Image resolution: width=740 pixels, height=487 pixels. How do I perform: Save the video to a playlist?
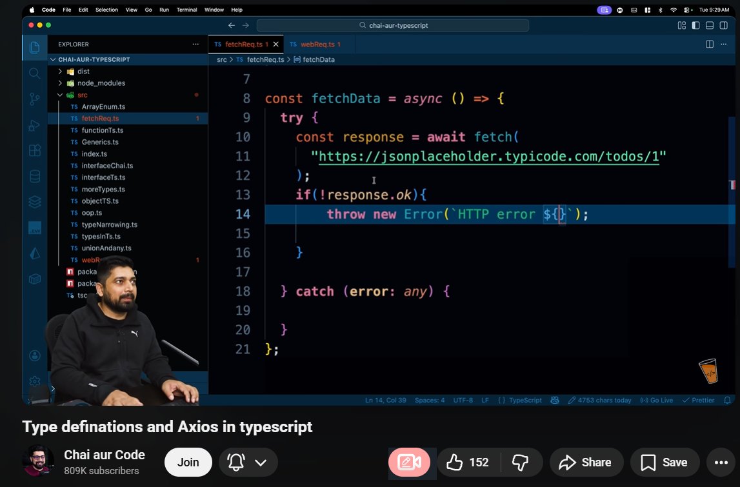coord(665,462)
